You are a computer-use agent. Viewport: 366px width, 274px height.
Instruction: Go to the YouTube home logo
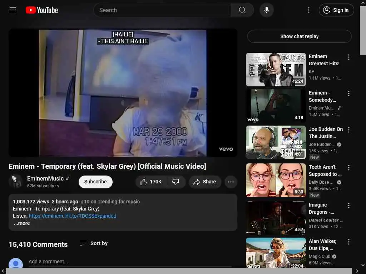tap(42, 10)
